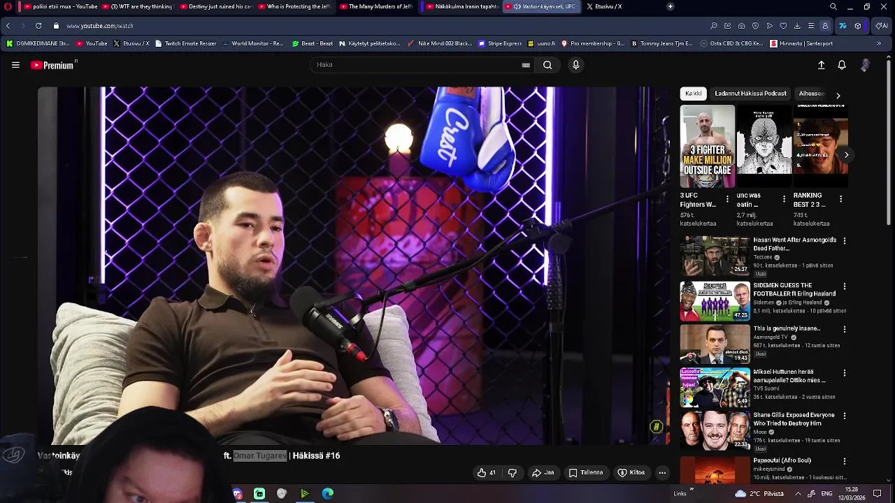Open the account avatar menu

(x=865, y=65)
